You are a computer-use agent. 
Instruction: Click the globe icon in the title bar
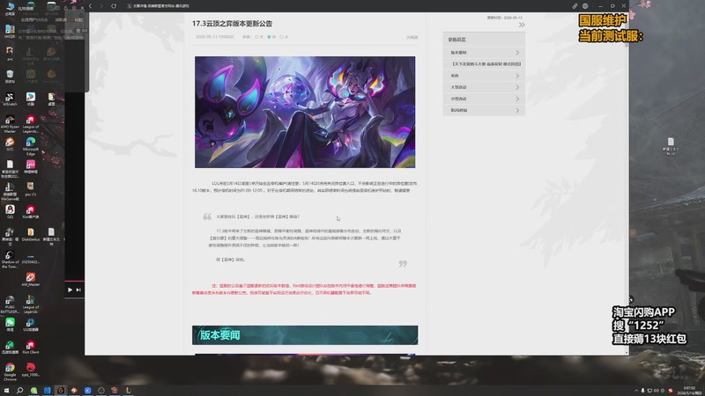coord(585,6)
